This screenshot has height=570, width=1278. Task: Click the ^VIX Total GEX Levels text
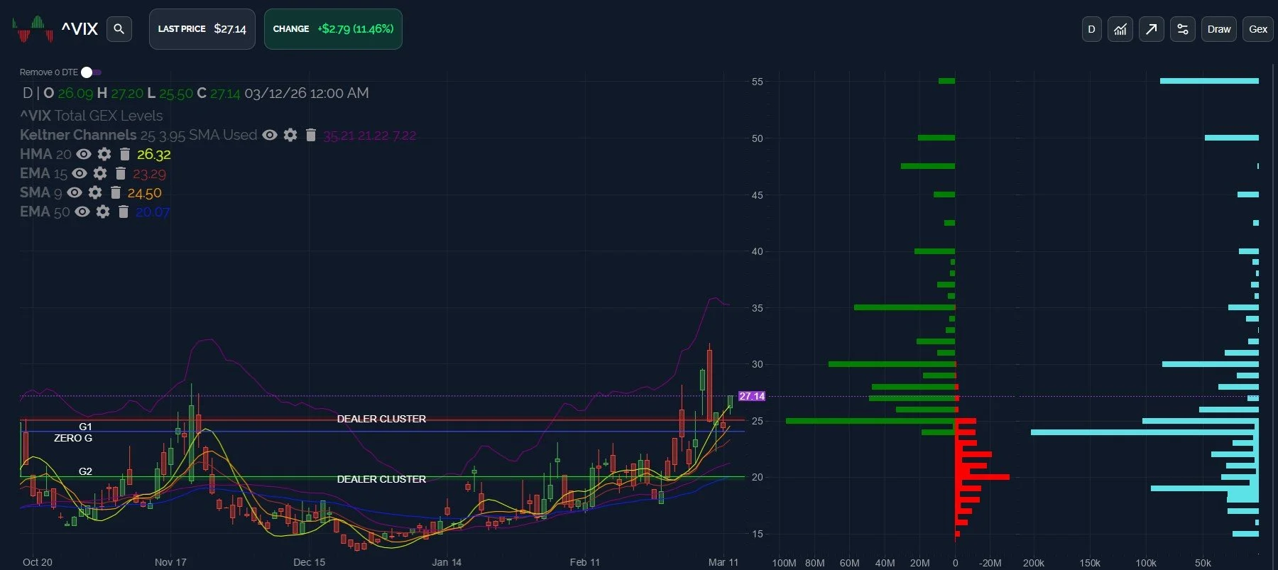(x=92, y=116)
